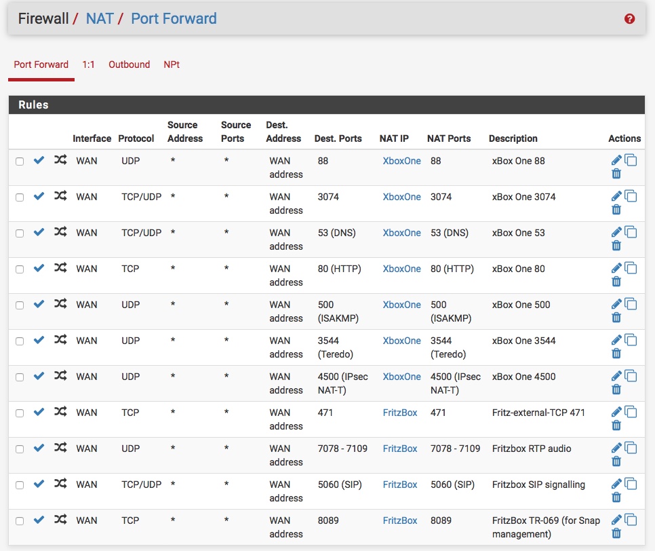Image resolution: width=655 pixels, height=551 pixels.
Task: Switch to the Outbound tab
Action: 129,64
